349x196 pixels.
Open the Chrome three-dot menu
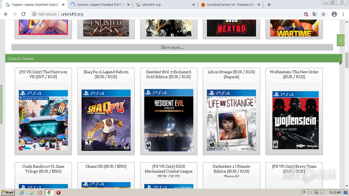click(x=343, y=14)
